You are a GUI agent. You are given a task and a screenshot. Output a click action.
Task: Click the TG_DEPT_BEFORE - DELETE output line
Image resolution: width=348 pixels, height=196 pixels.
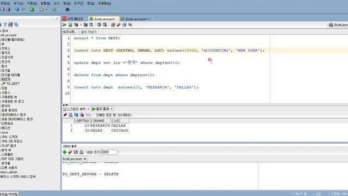pos(91,174)
